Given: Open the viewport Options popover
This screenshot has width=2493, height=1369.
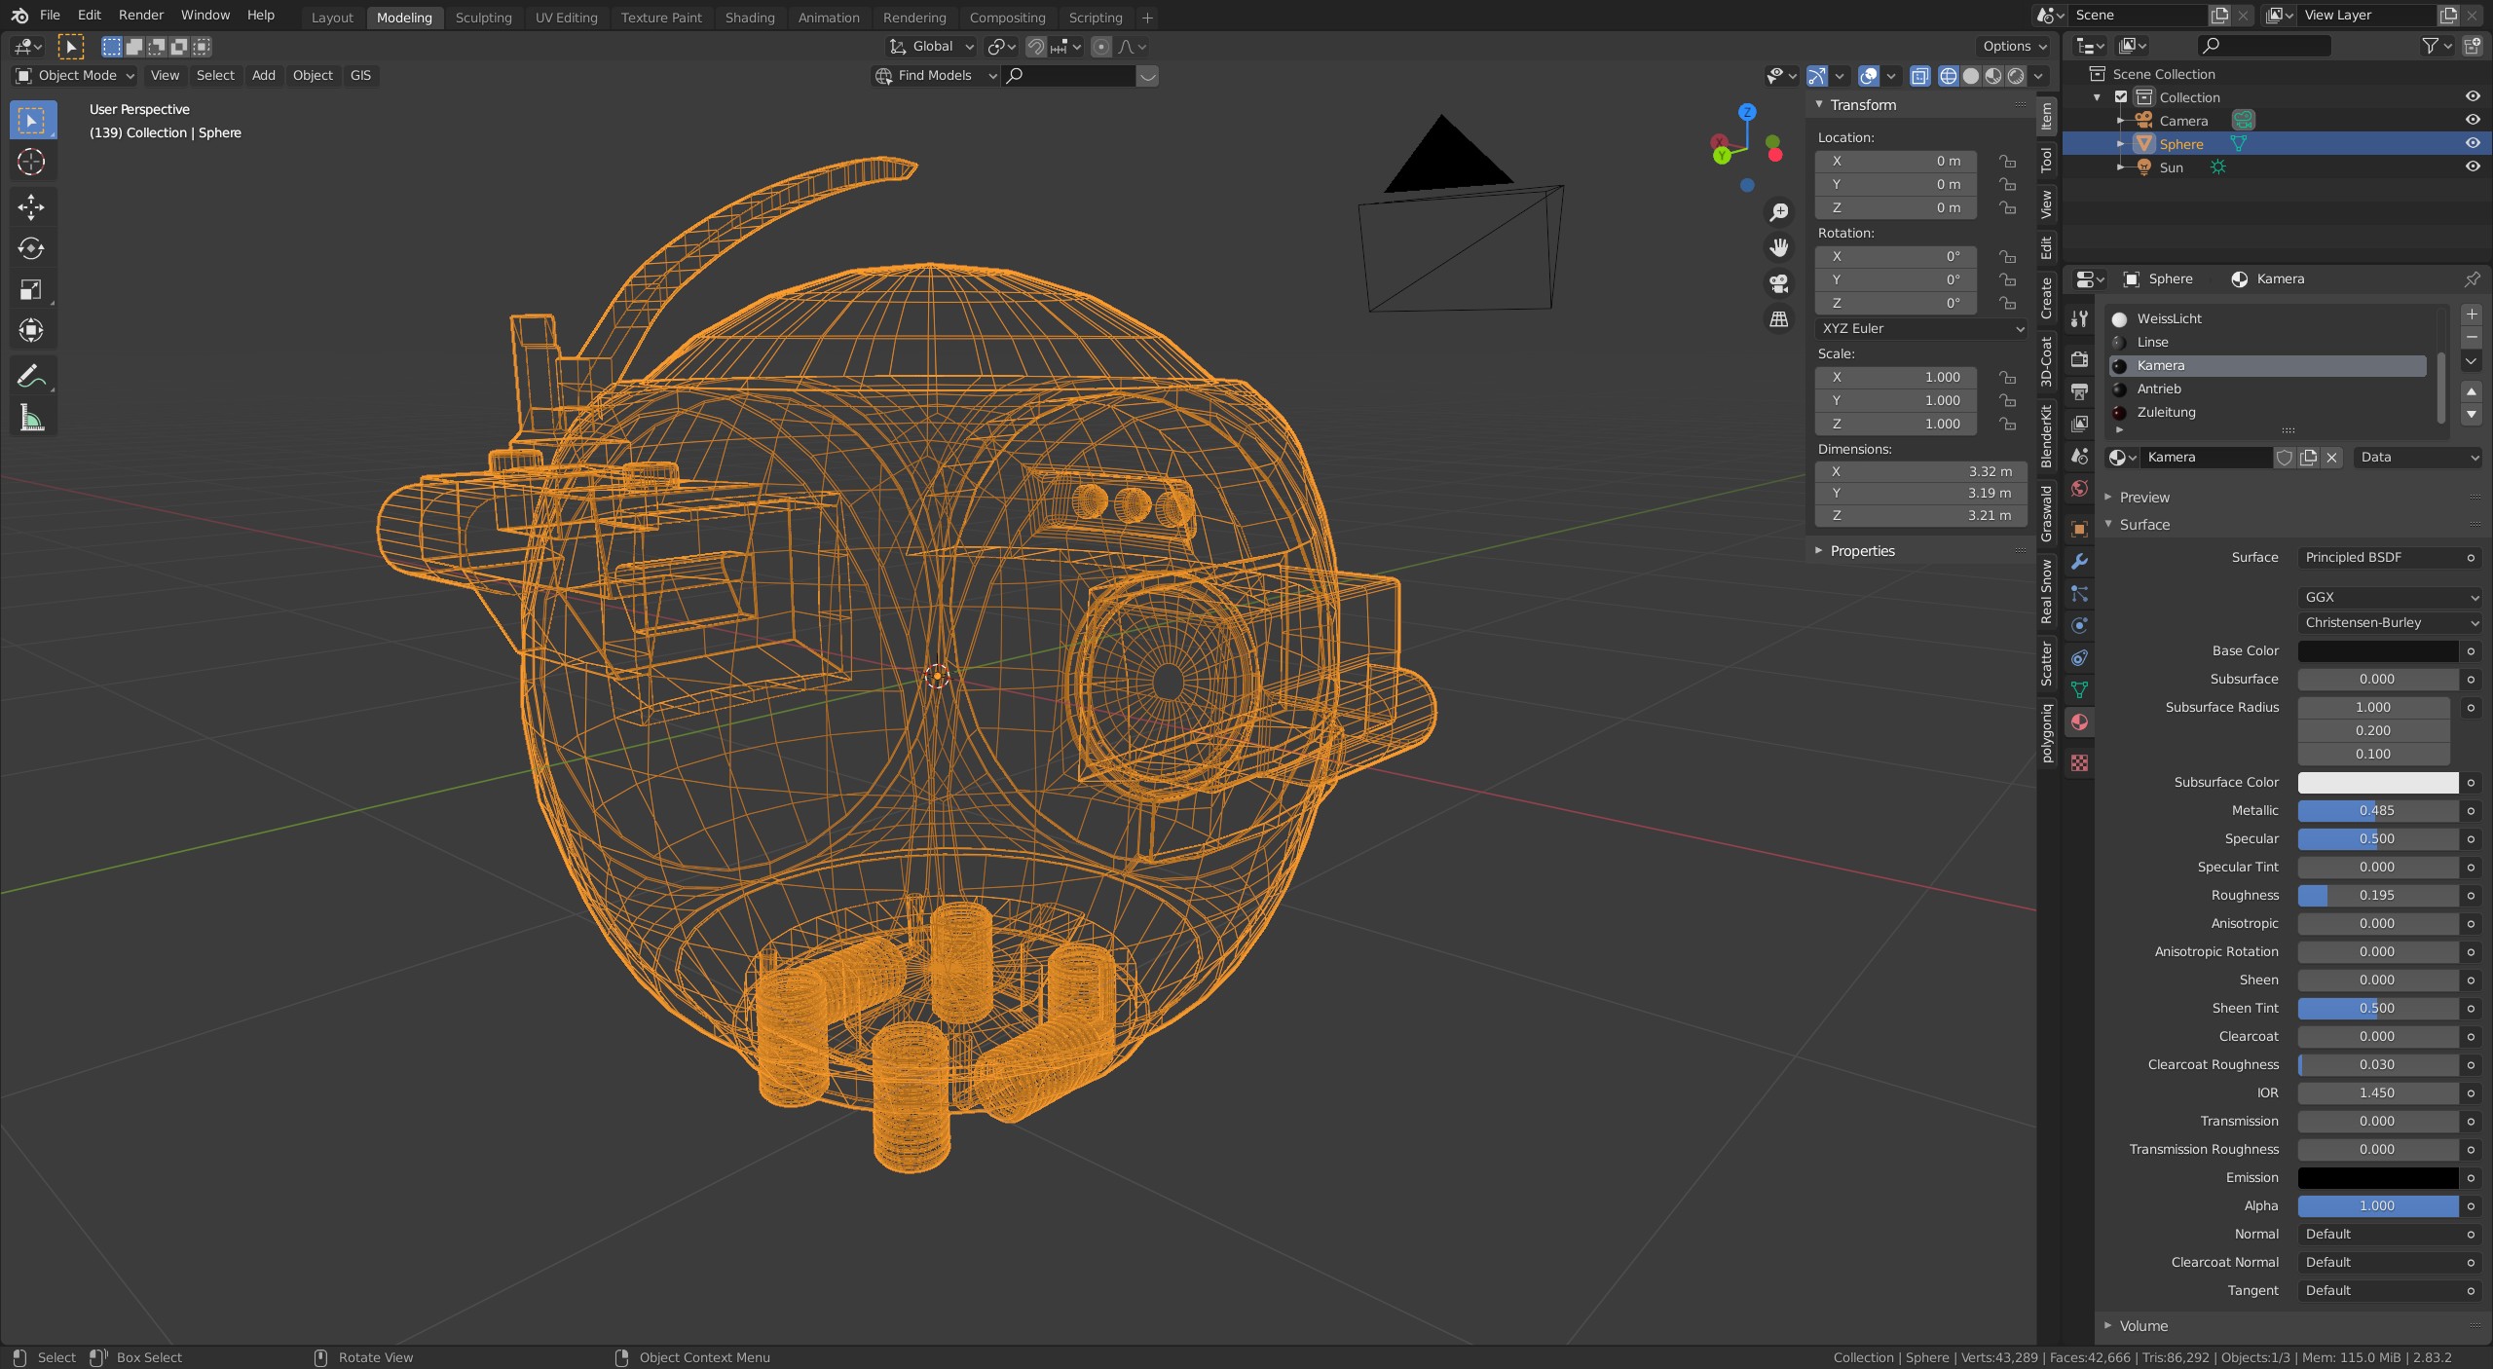Looking at the screenshot, I should tap(2014, 46).
